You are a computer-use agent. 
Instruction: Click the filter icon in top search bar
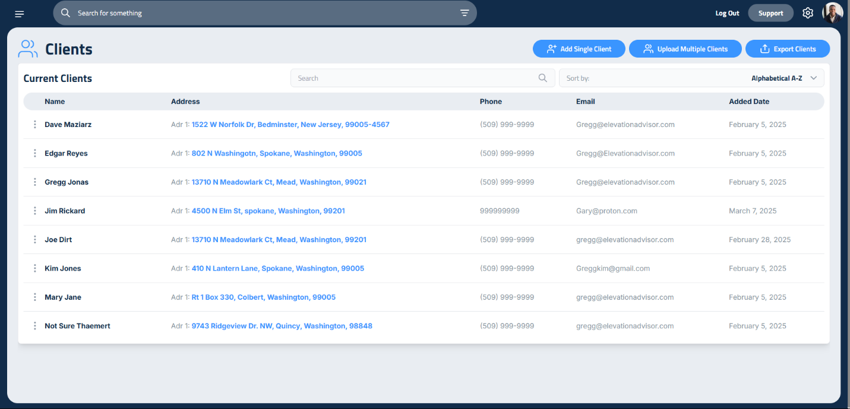click(465, 13)
